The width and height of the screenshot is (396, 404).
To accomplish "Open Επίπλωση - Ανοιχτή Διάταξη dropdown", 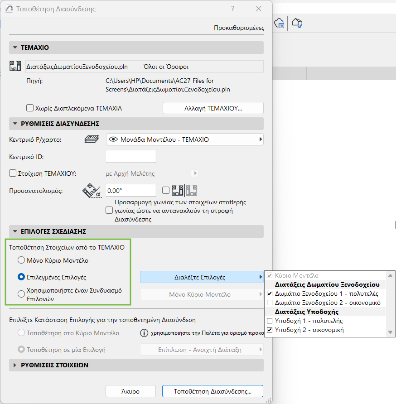I will (x=202, y=350).
